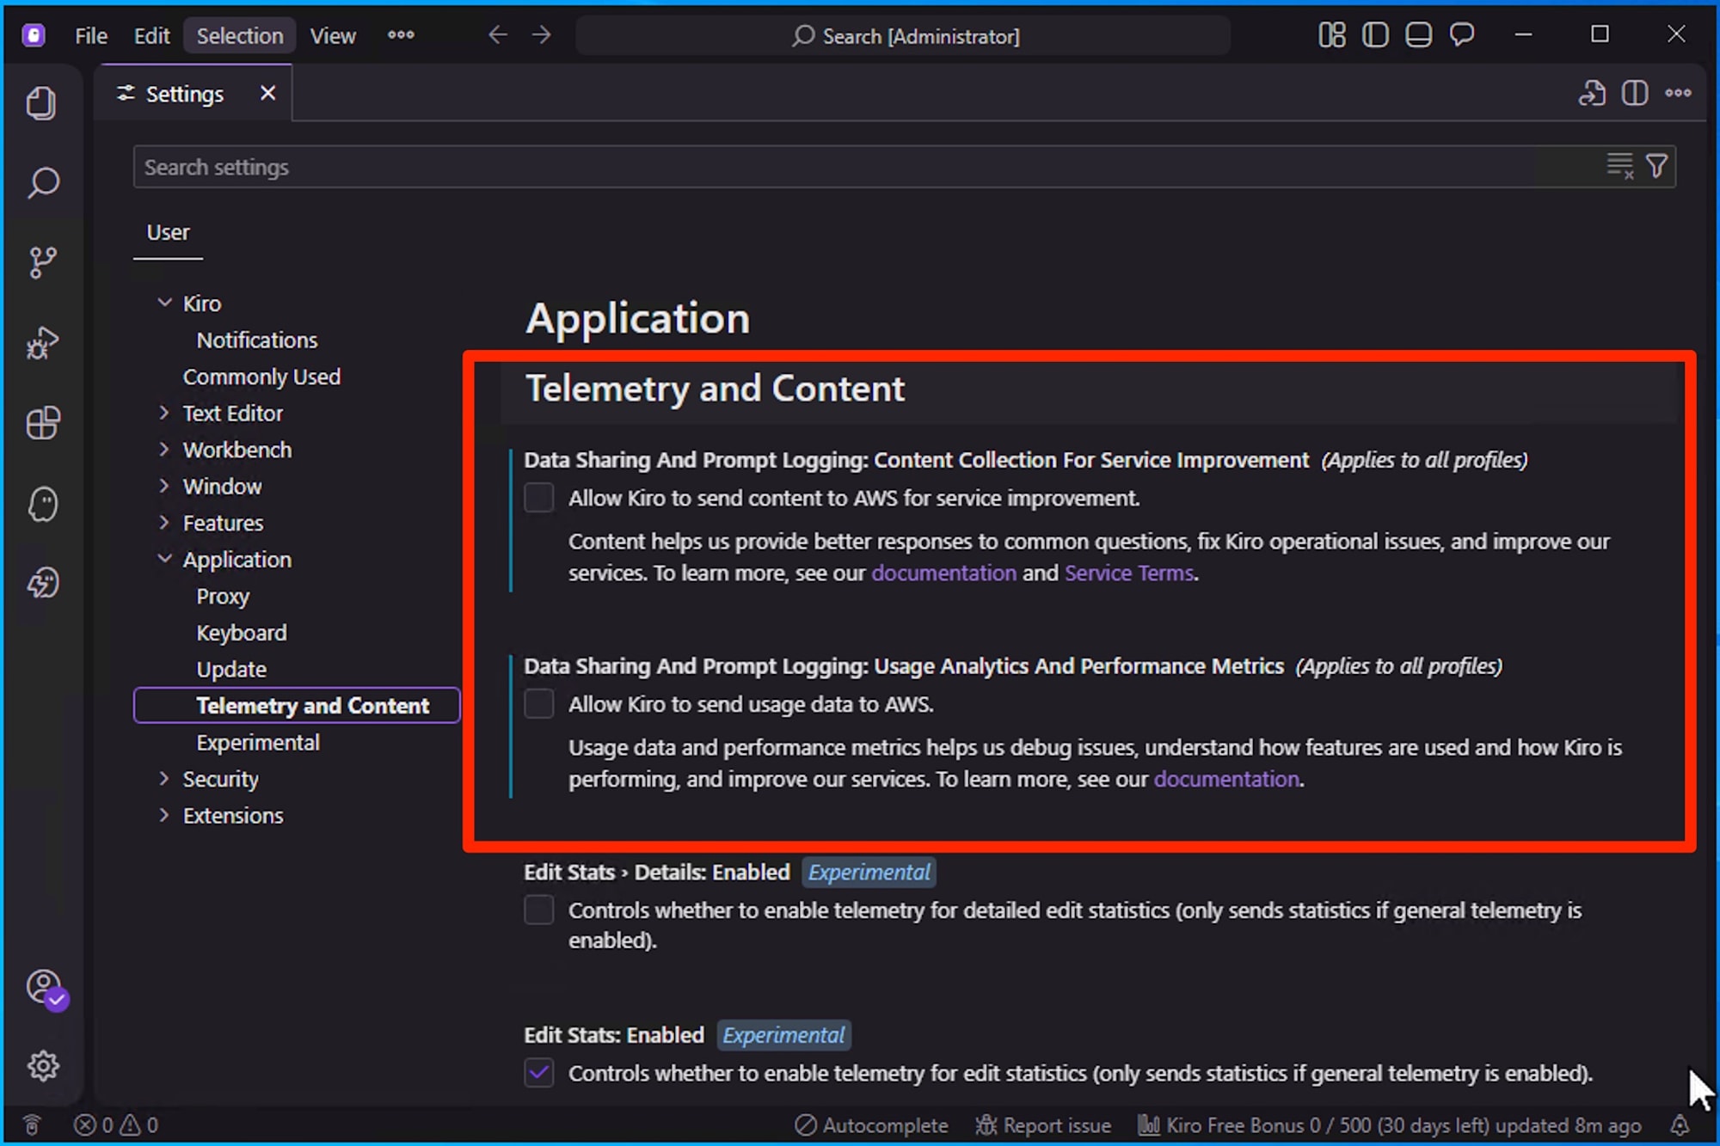The width and height of the screenshot is (1720, 1146).
Task: Switch to the User settings tab
Action: [x=168, y=233]
